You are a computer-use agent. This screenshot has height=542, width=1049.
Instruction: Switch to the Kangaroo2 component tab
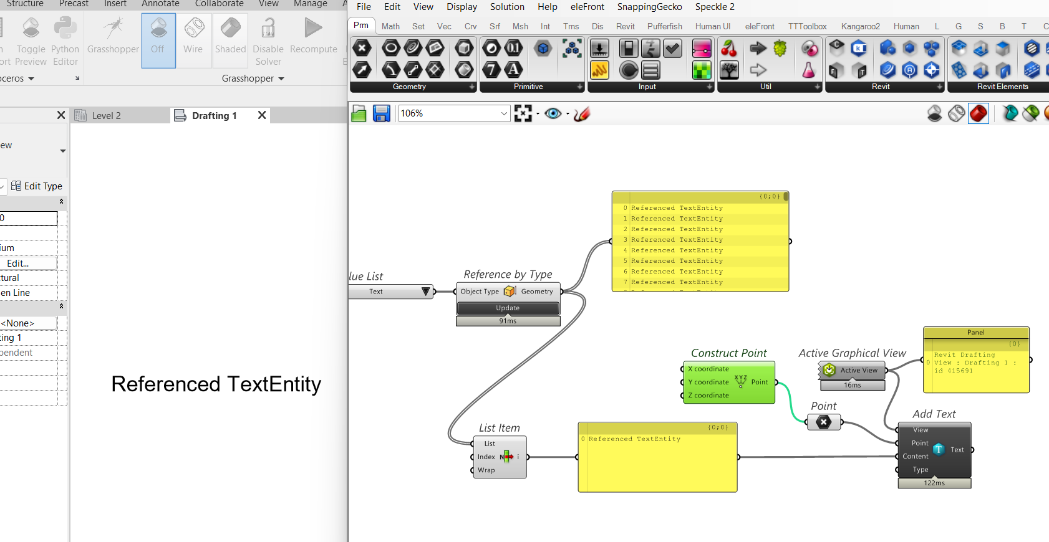pyautogui.click(x=861, y=26)
